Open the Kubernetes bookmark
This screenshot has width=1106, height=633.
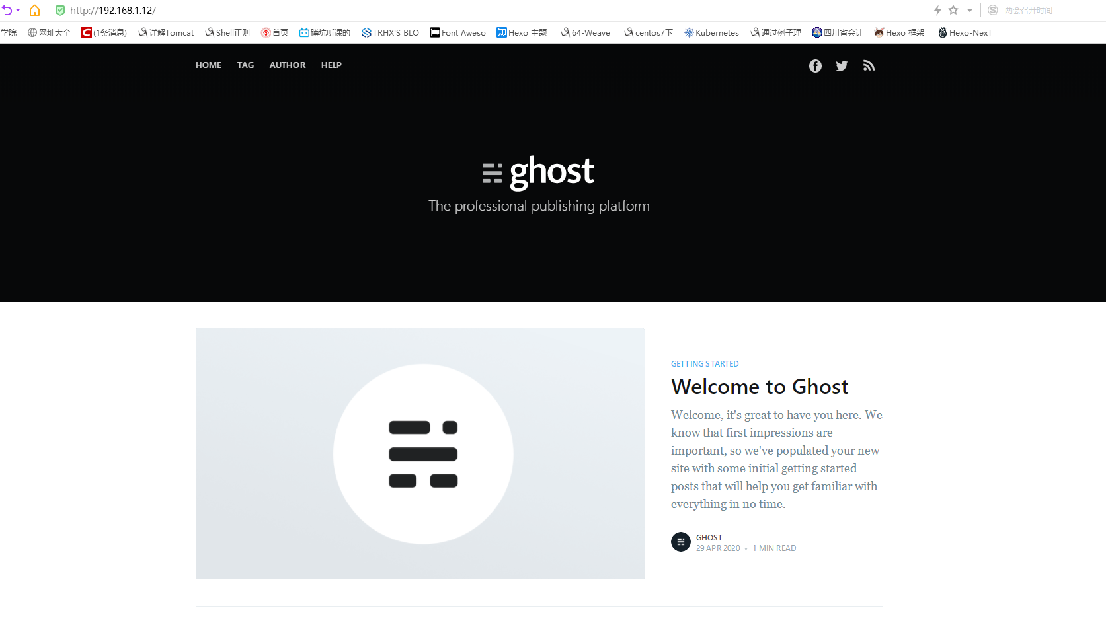click(x=711, y=32)
